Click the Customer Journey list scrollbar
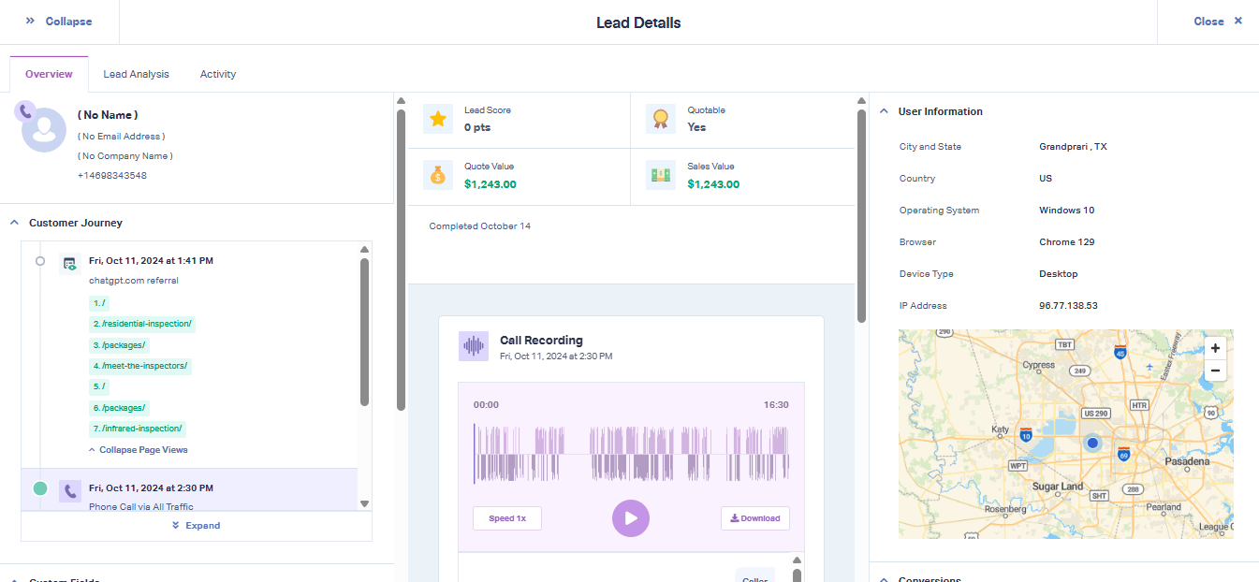 coord(364,331)
